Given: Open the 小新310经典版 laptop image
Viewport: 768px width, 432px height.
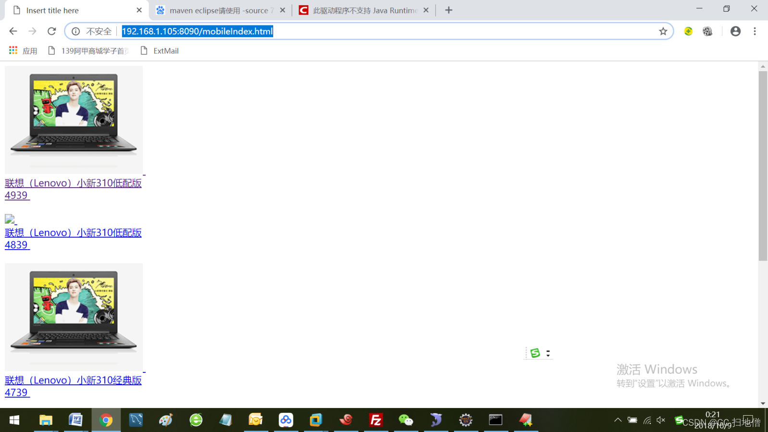Looking at the screenshot, I should point(74,317).
